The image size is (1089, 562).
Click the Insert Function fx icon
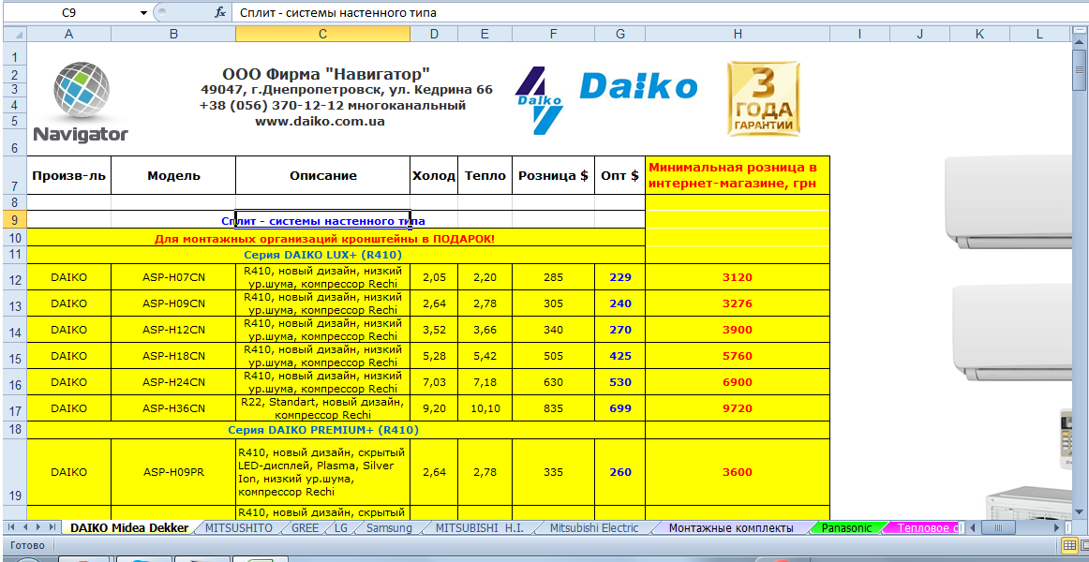point(221,12)
